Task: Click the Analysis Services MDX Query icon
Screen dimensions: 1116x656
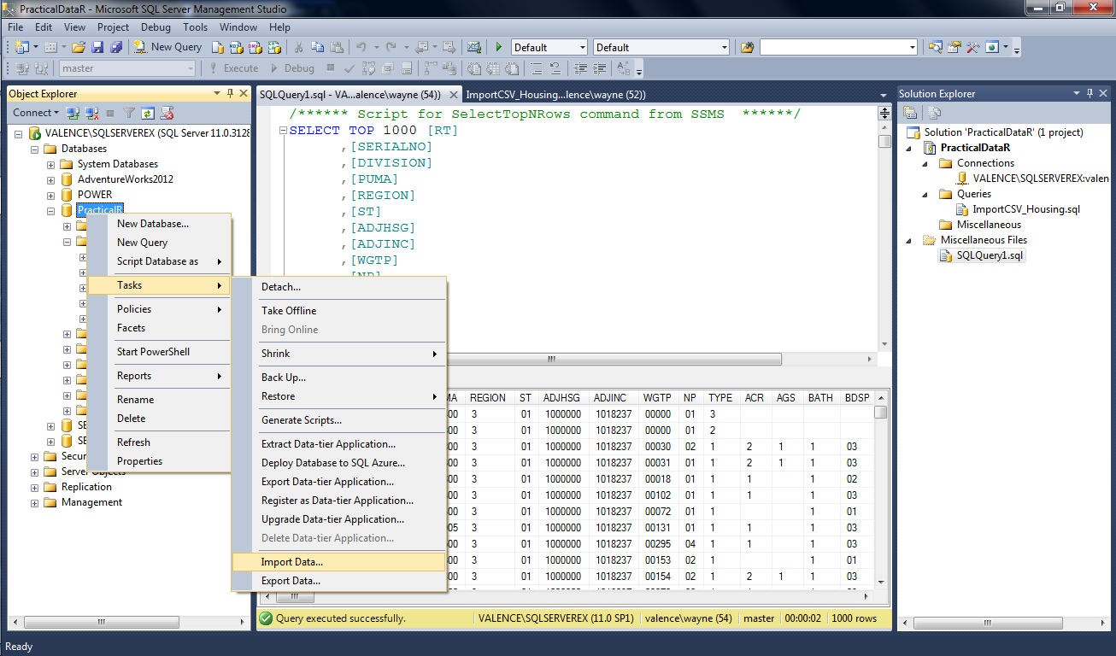Action: tap(236, 47)
